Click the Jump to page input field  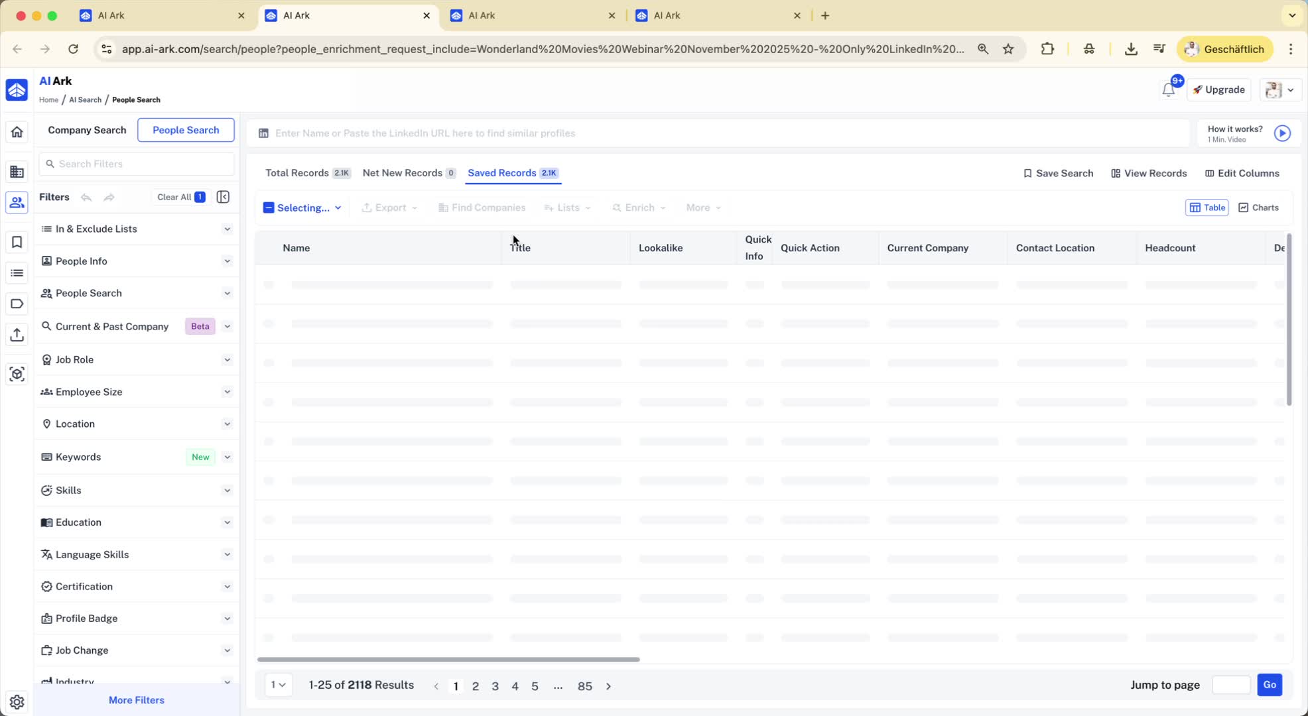pos(1230,685)
